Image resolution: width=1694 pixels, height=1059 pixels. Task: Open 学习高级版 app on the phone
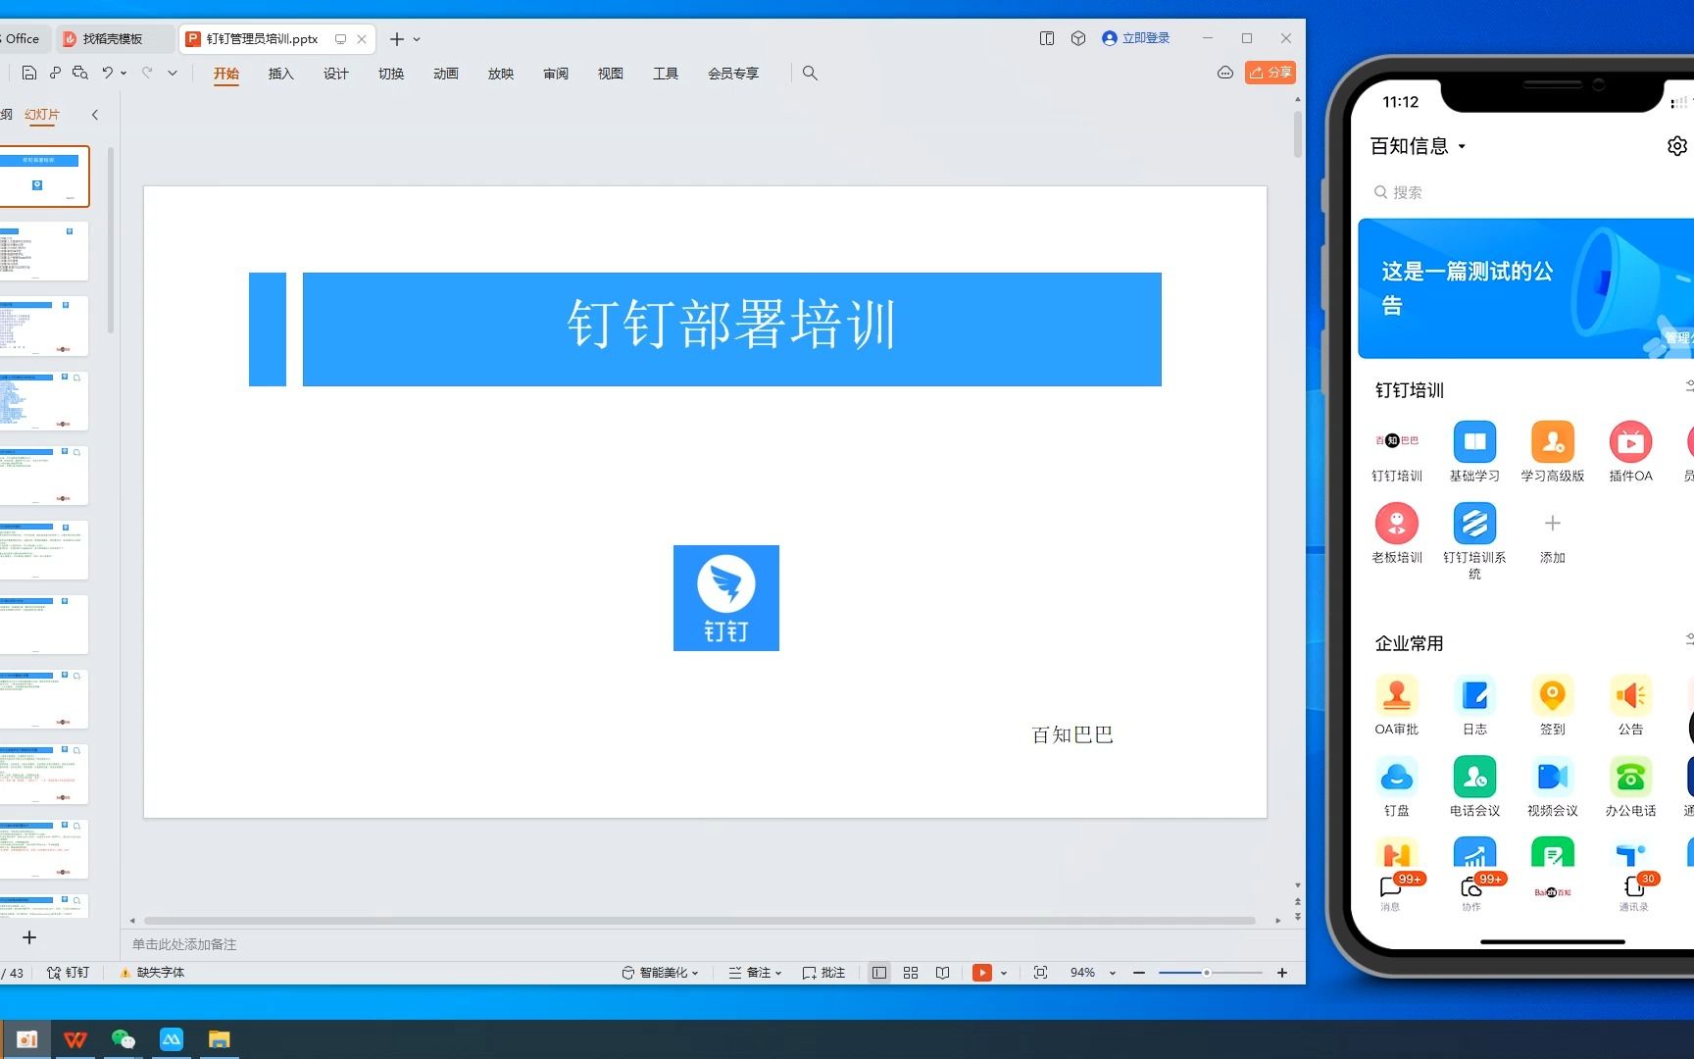pyautogui.click(x=1553, y=452)
